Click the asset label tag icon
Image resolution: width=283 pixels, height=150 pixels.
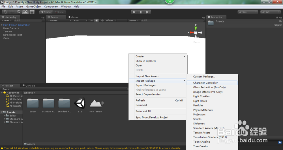tap(280, 142)
